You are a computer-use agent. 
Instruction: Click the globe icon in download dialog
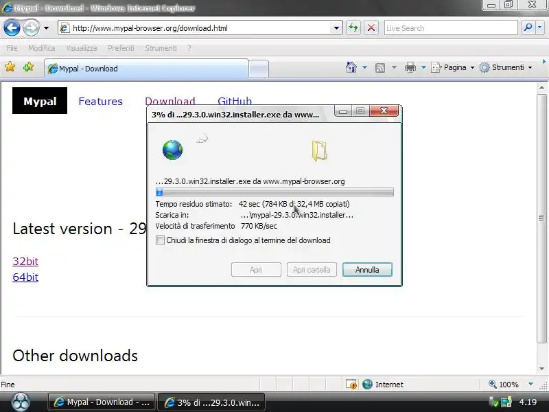point(172,150)
